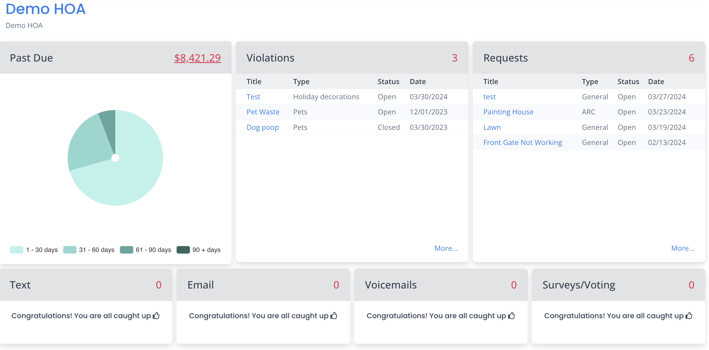Click thumbs-up icon in Email card

tap(334, 316)
